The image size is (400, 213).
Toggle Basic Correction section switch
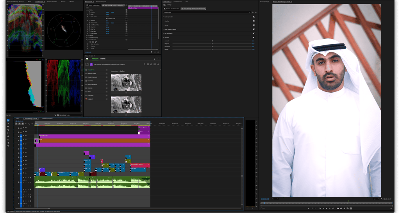254,17
